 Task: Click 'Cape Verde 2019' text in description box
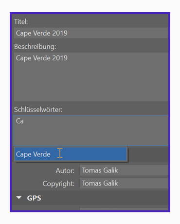coord(42,58)
